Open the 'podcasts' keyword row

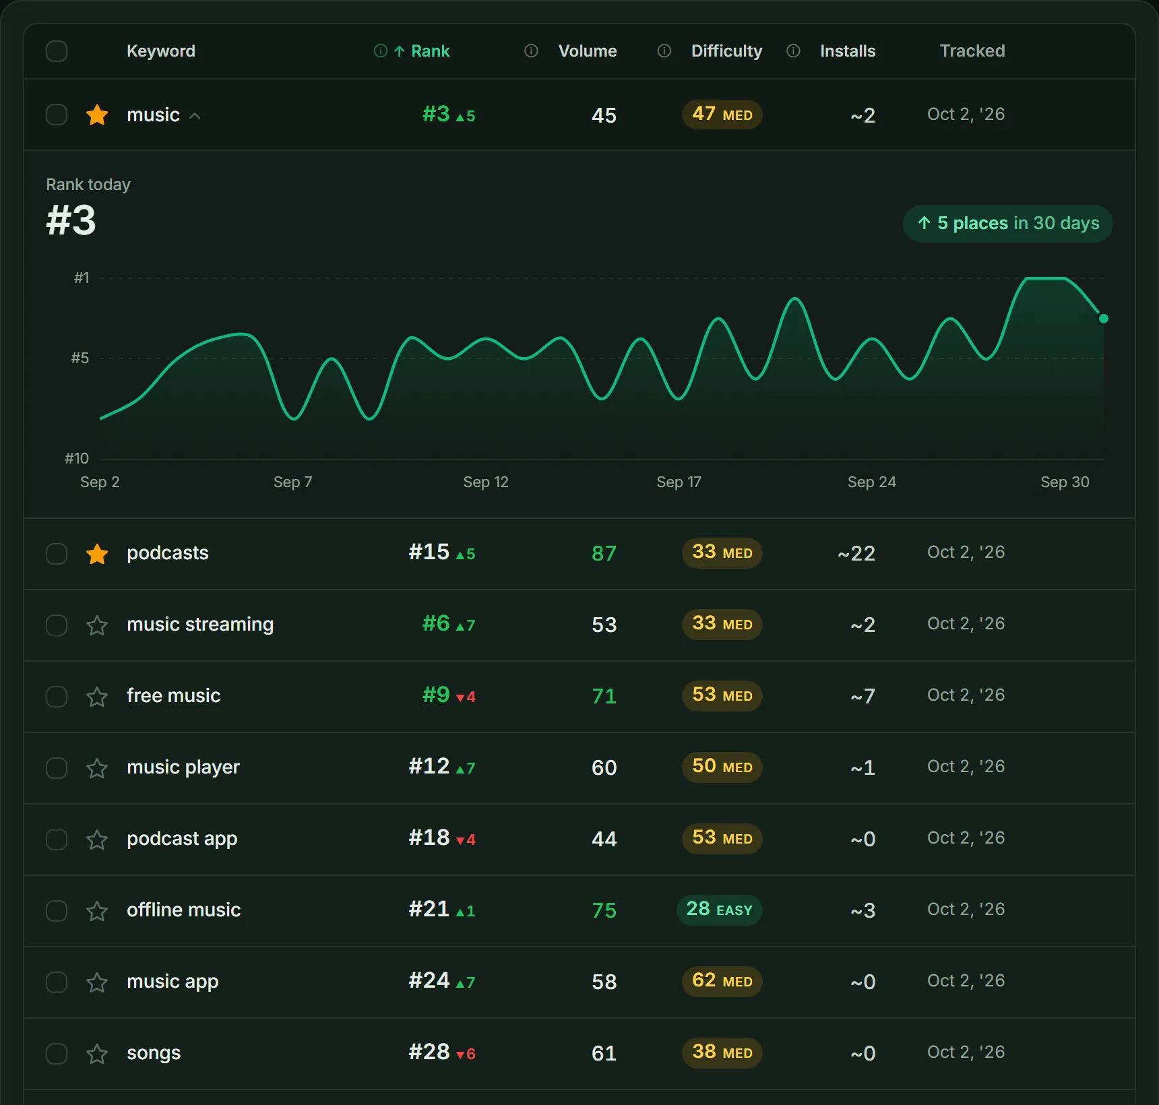click(x=579, y=554)
